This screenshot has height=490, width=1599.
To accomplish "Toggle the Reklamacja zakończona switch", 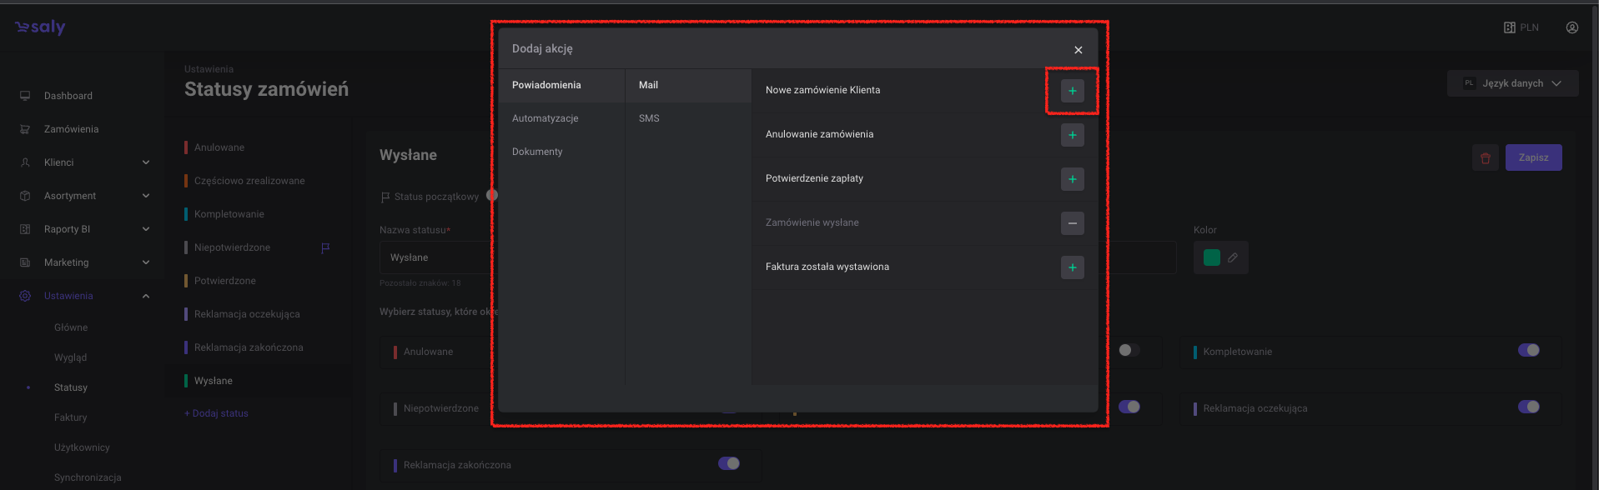I will [x=728, y=463].
